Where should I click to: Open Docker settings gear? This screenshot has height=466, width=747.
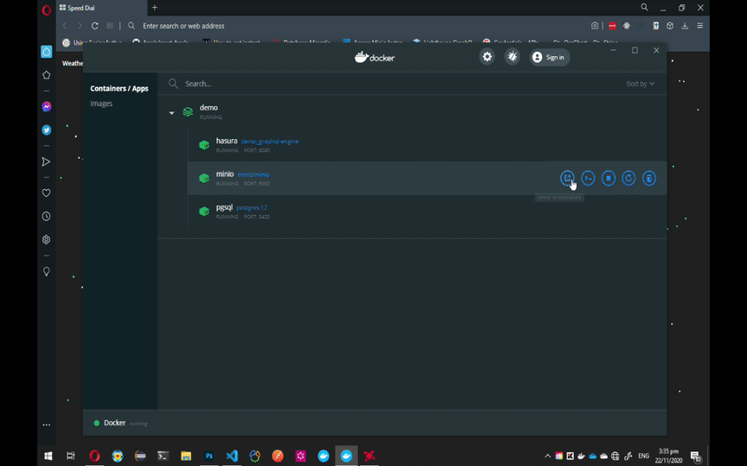pos(487,57)
